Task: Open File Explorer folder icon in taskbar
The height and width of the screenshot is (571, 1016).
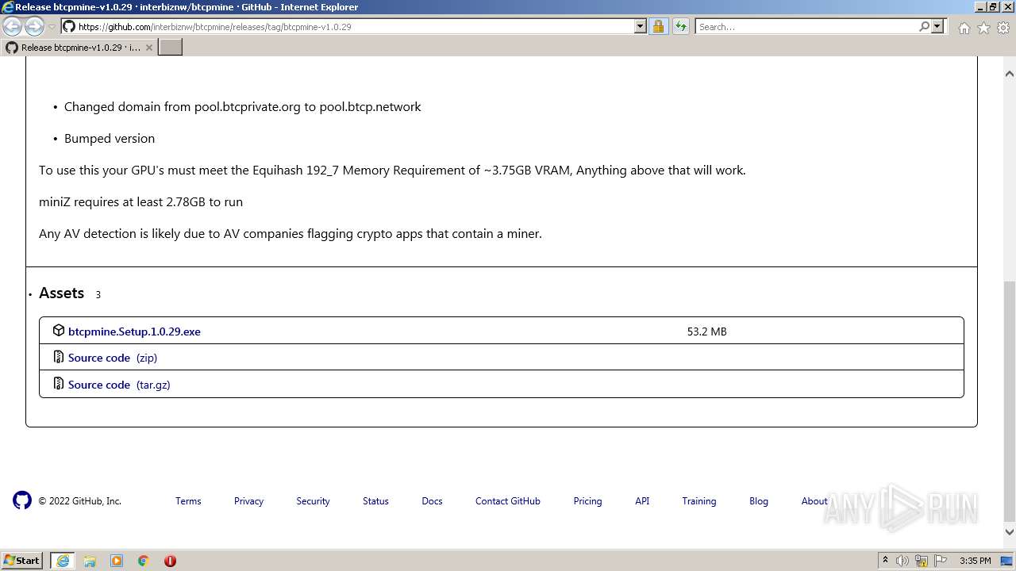Action: pos(90,561)
